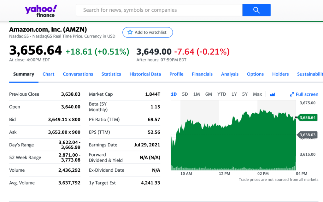Click the Add to watchlist button
Screen dimensions: 323x202
[x=148, y=32]
